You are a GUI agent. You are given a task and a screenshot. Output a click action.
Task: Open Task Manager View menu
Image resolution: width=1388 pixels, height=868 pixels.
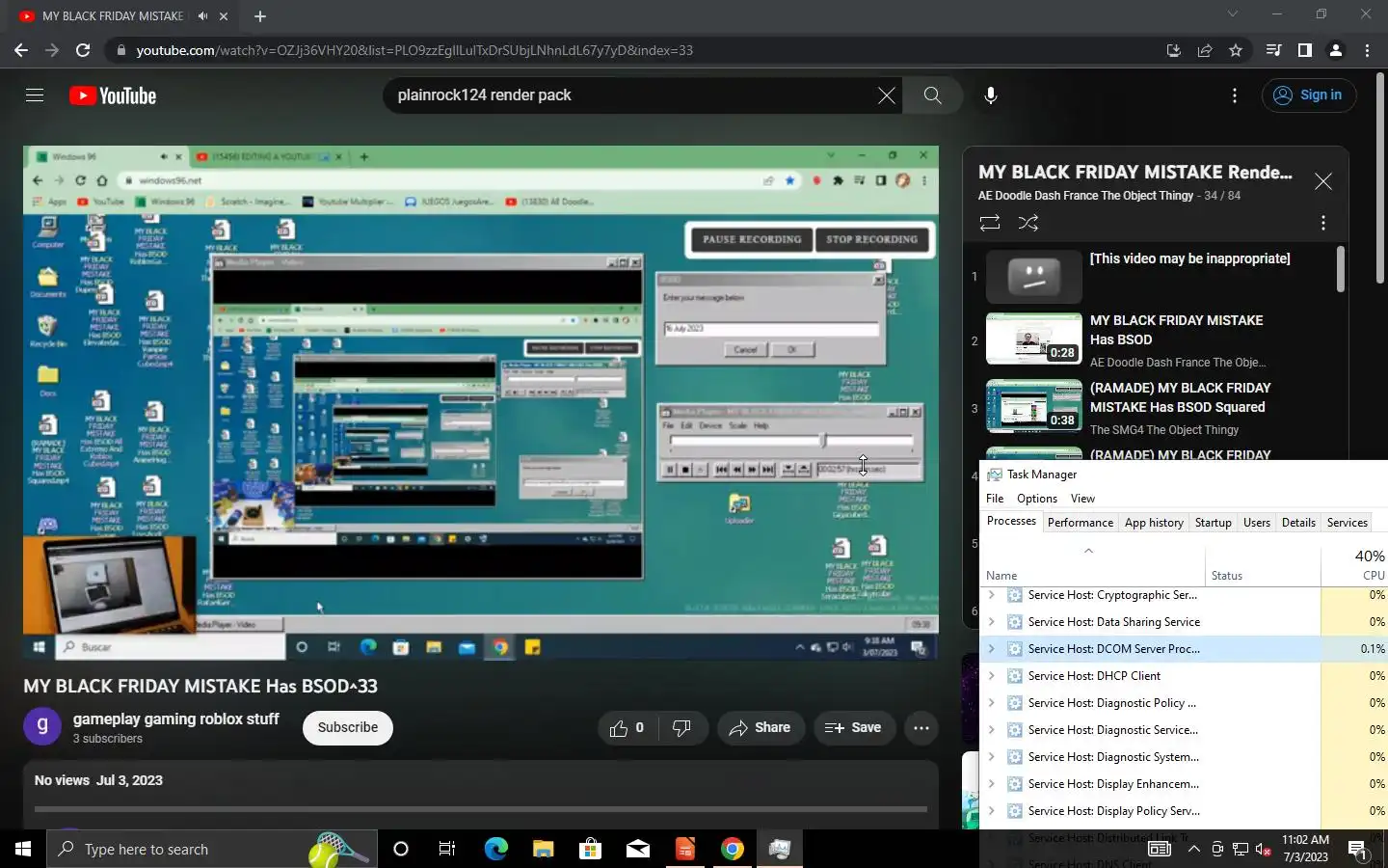pyautogui.click(x=1082, y=499)
